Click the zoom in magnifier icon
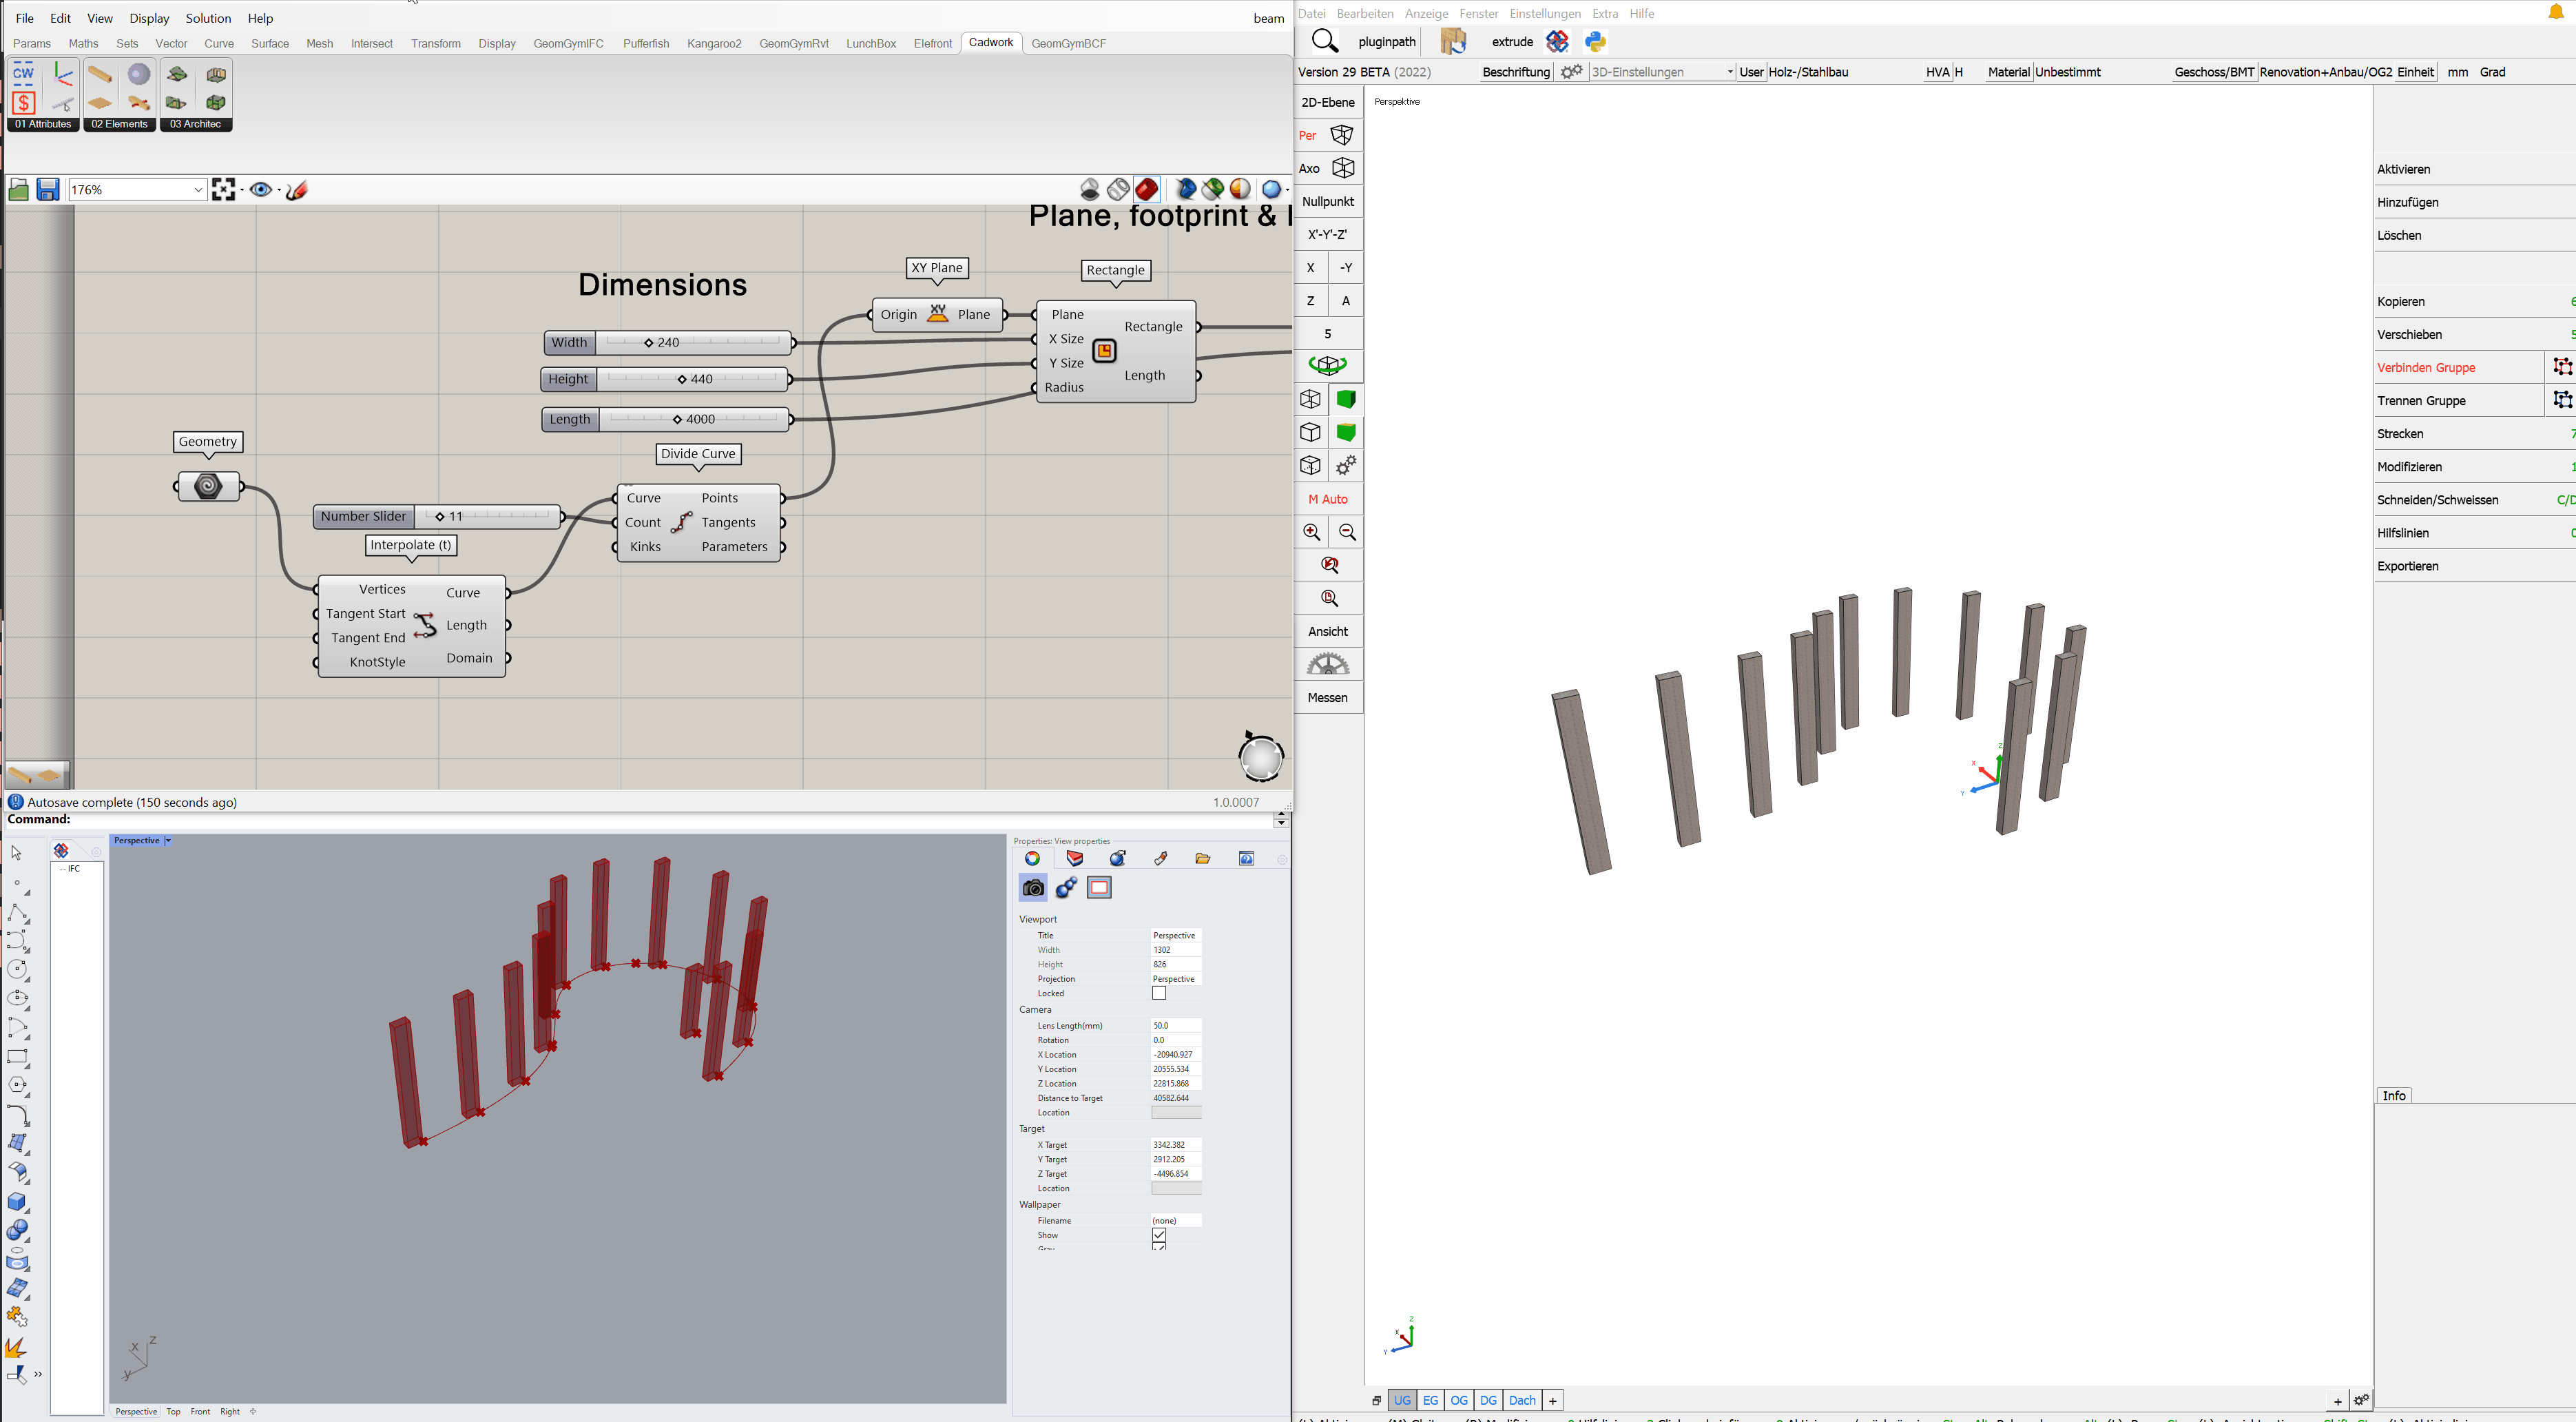The image size is (2576, 1422). point(1311,532)
